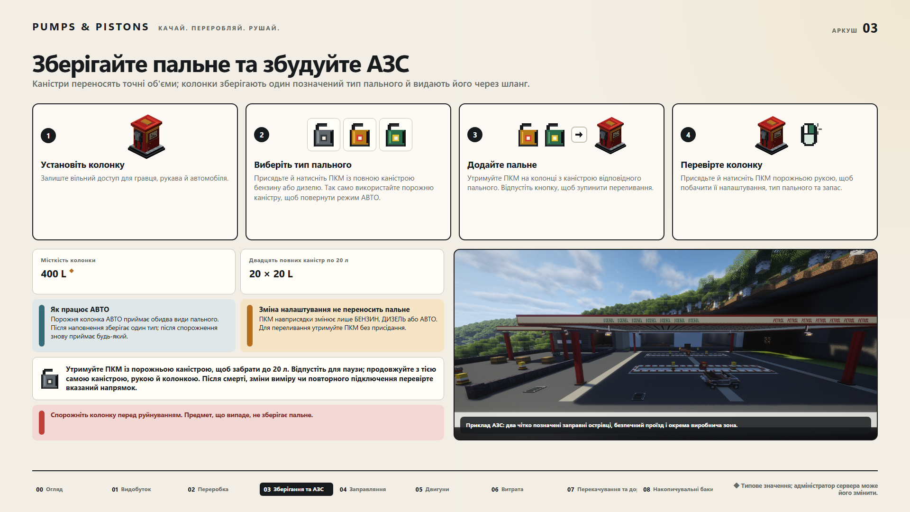
Task: Click the Перевірте колонку heading
Action: coord(721,165)
